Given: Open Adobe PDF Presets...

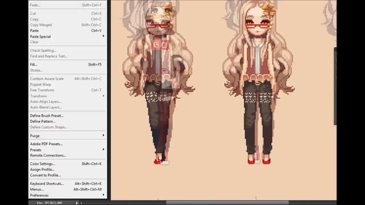Looking at the screenshot, I should click(67, 144).
